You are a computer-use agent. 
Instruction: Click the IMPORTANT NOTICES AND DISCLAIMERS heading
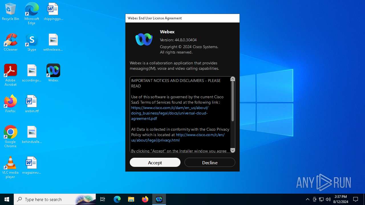(176, 83)
